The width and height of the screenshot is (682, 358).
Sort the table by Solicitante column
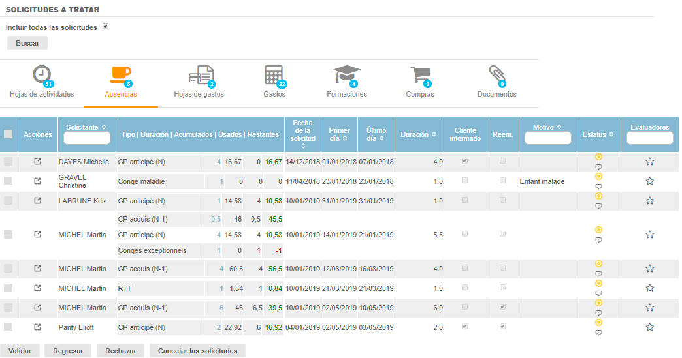(86, 127)
